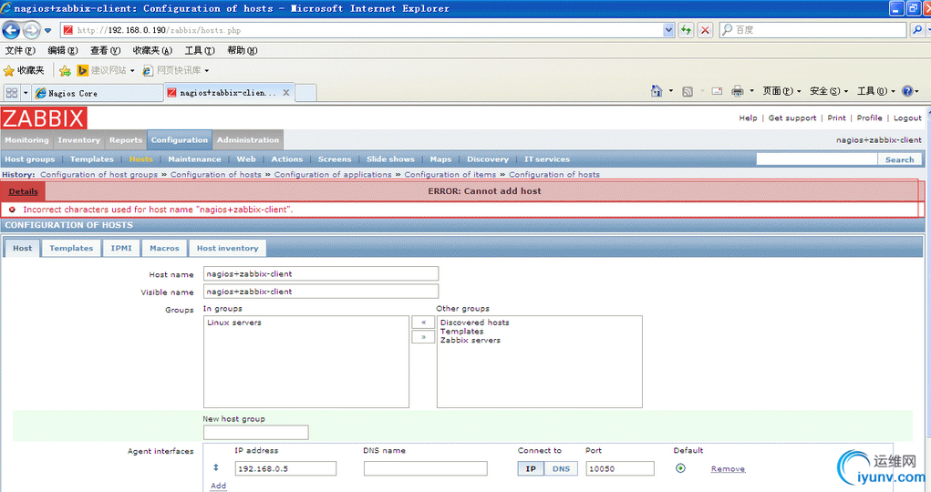
Task: Switch to the Macros host tab
Action: point(164,248)
